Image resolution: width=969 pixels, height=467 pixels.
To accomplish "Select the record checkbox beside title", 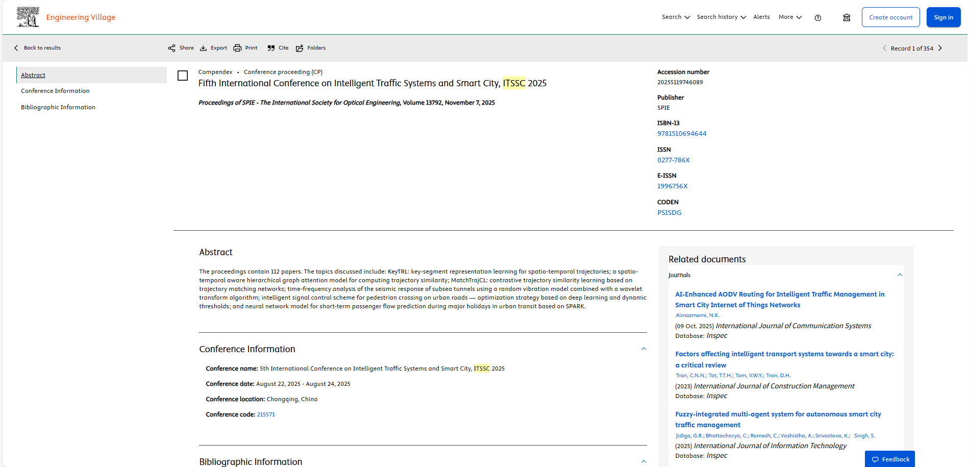I will tap(183, 76).
